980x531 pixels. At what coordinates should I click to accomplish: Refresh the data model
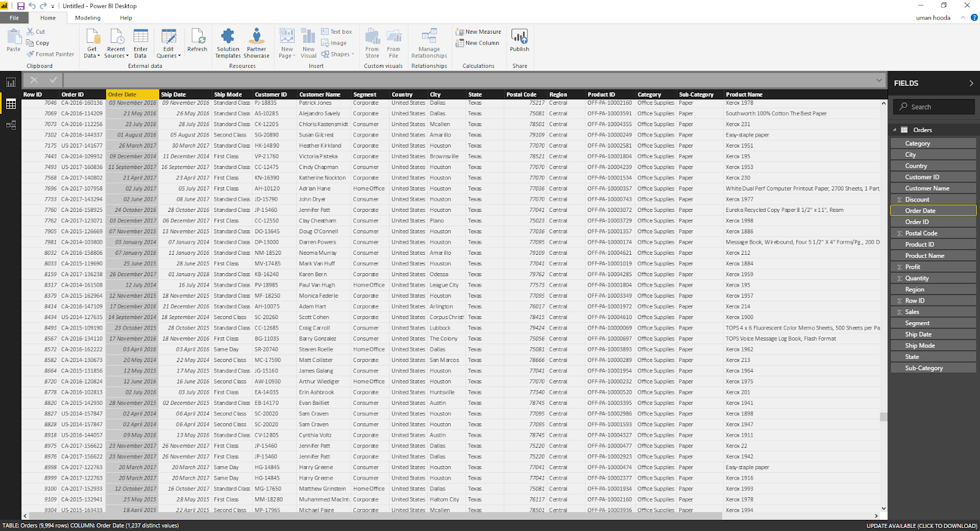197,41
